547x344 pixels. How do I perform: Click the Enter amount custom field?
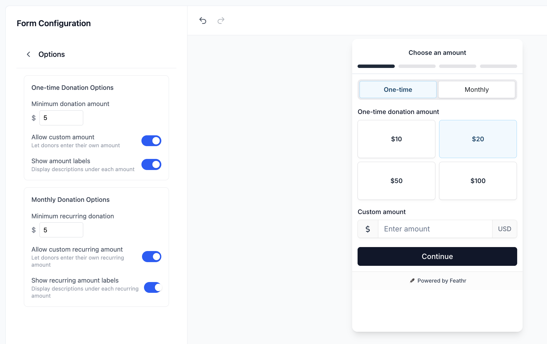[x=435, y=229]
